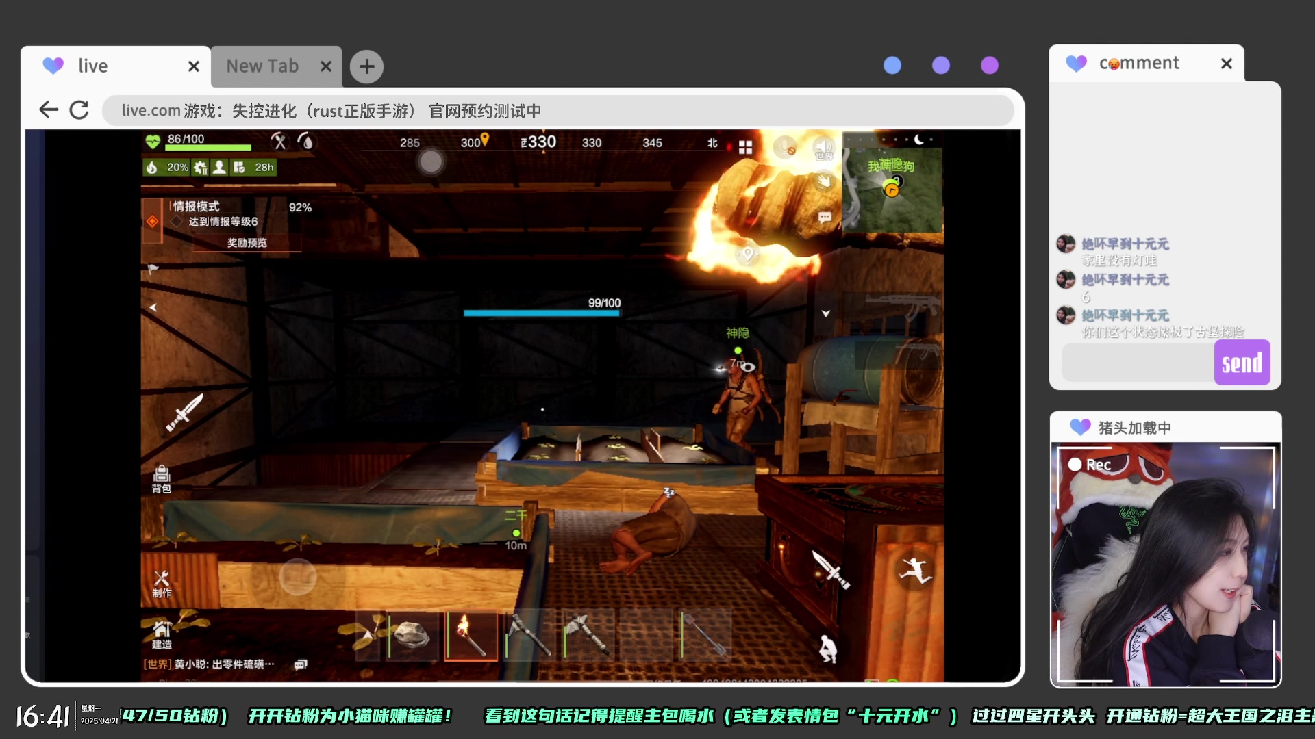Open the chat icon beside world message
1315x739 pixels.
point(301,664)
